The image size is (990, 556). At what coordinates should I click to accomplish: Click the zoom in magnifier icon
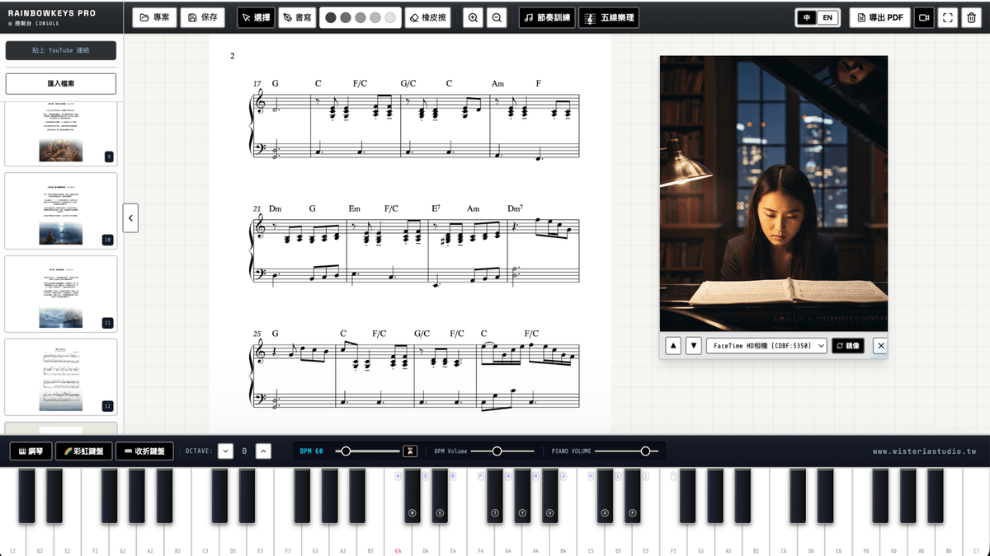[473, 17]
